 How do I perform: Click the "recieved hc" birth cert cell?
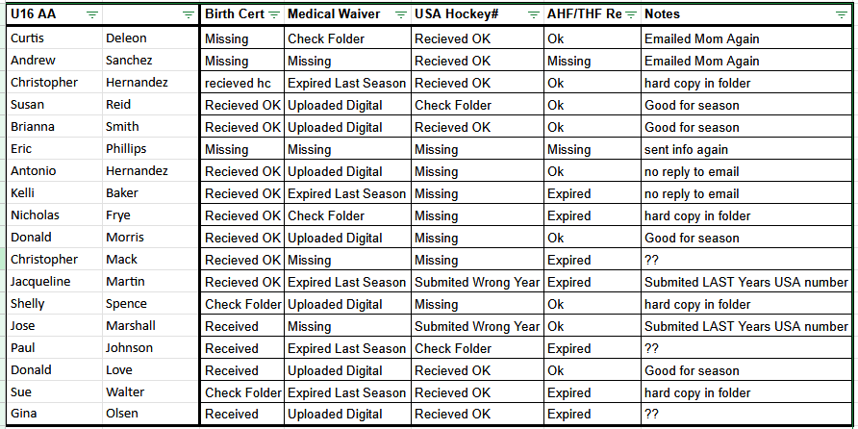(242, 83)
